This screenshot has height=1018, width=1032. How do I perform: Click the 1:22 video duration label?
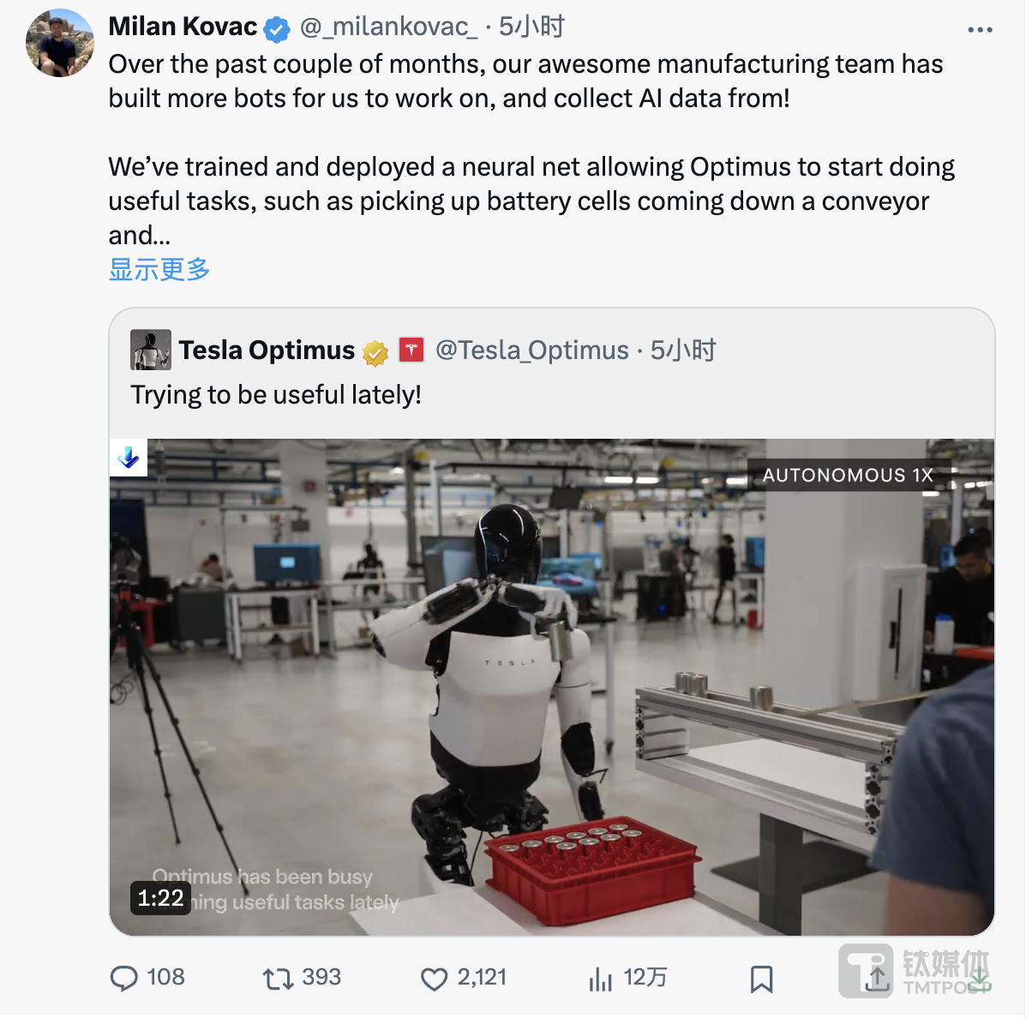coord(160,898)
